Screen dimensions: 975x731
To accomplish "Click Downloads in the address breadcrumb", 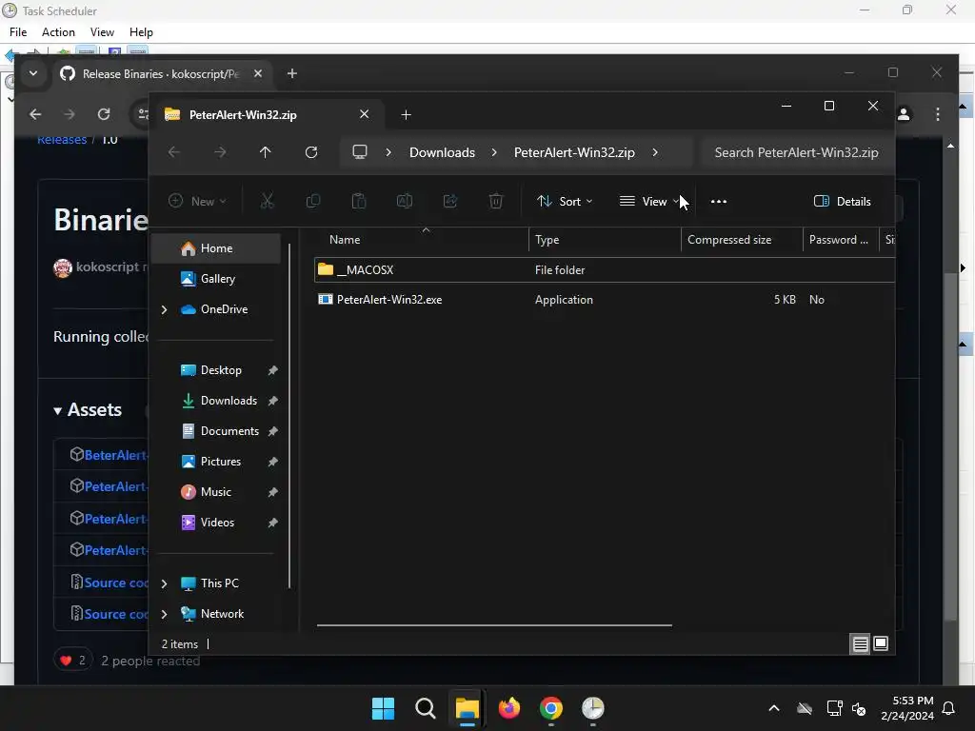I will [442, 152].
